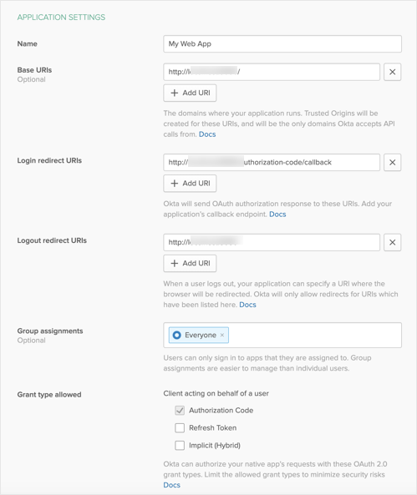Click the Everyone group circle icon
The width and height of the screenshot is (417, 495).
(176, 335)
